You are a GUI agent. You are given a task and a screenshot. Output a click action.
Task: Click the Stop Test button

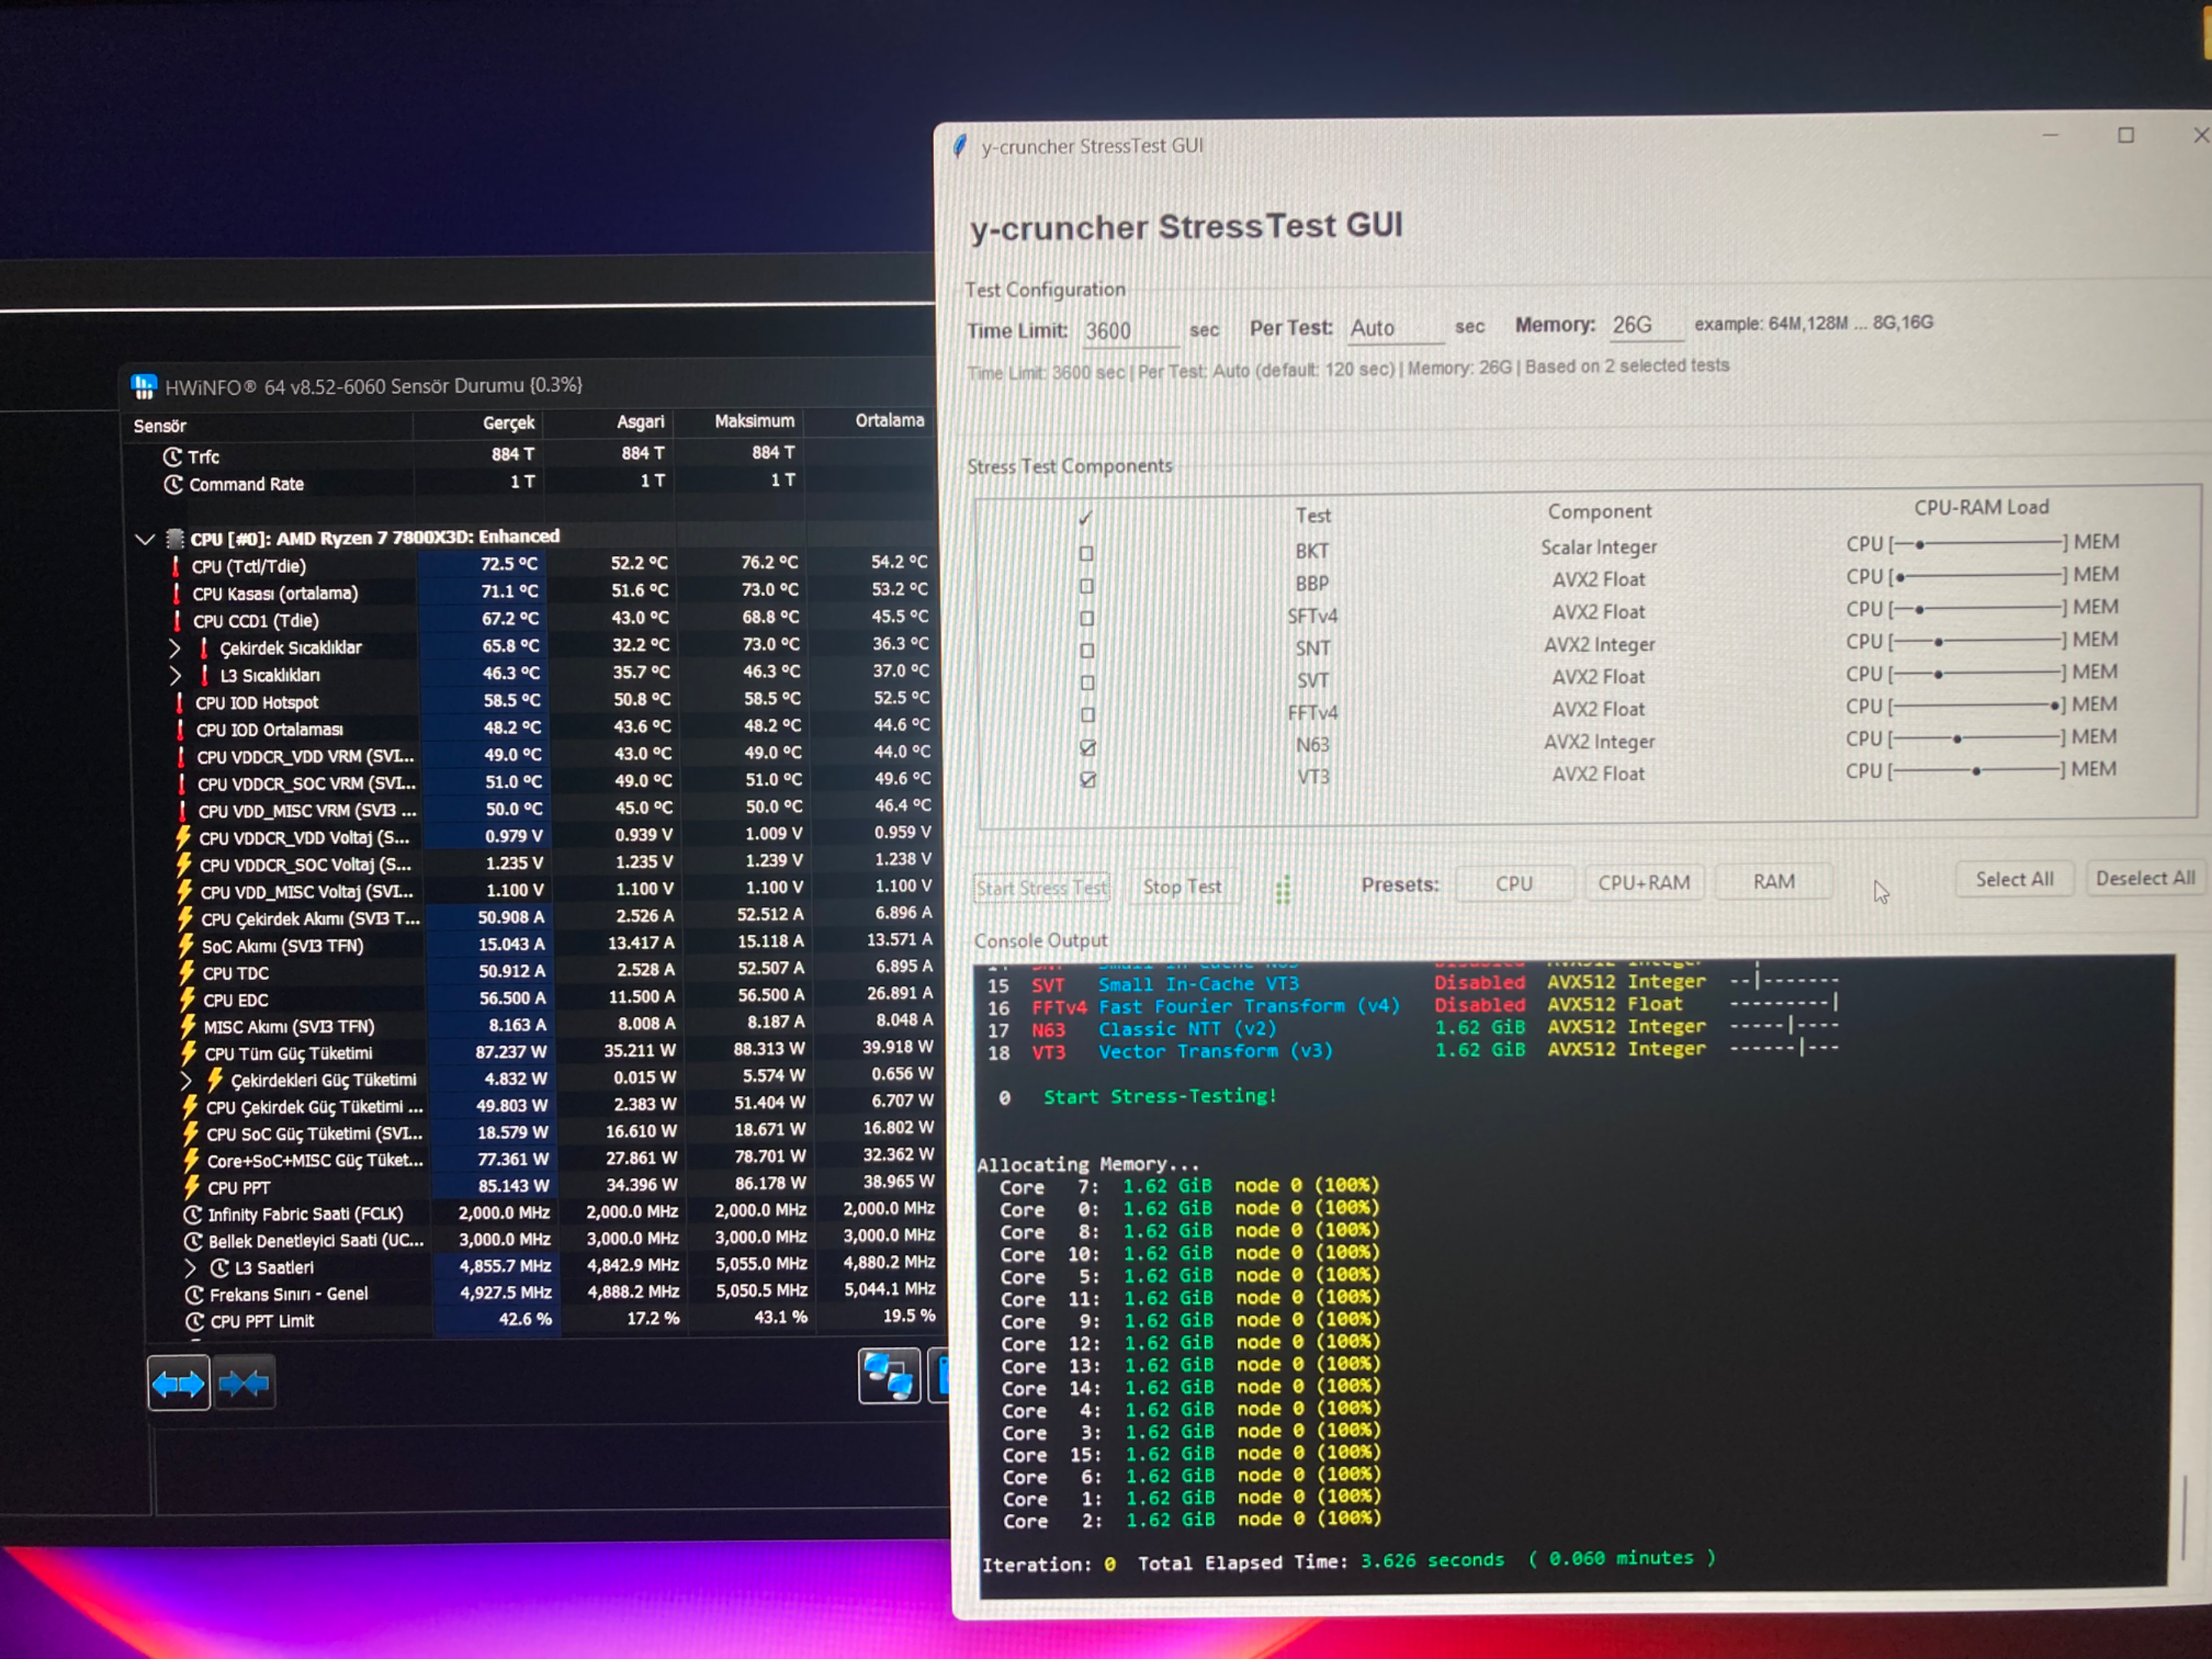(1183, 887)
